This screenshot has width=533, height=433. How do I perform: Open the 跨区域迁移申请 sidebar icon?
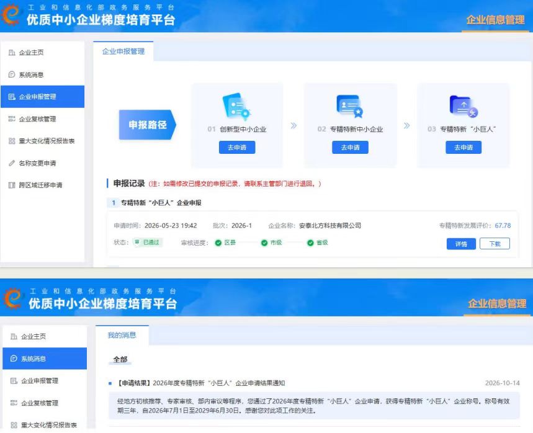[12, 185]
